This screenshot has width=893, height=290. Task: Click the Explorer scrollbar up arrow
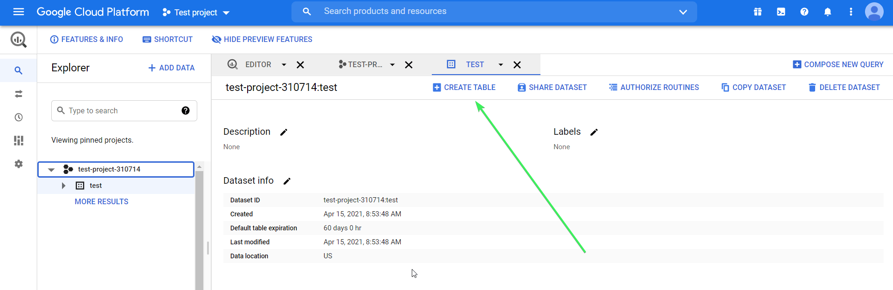pyautogui.click(x=200, y=166)
